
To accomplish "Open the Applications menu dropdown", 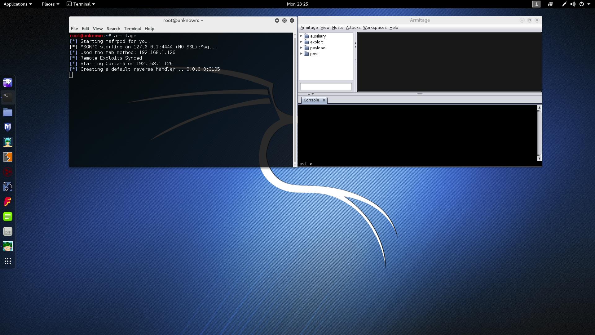I will pos(18,4).
